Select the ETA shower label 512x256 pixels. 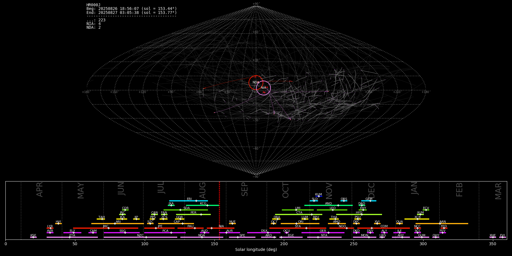point(72,235)
